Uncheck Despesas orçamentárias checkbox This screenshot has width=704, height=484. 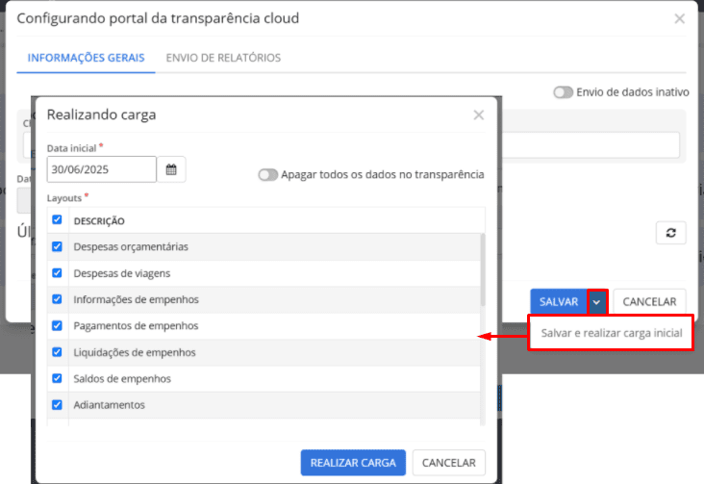click(x=57, y=247)
